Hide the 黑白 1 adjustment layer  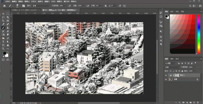166,75
